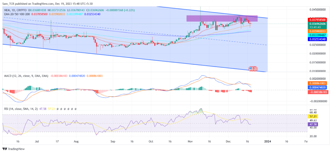The width and height of the screenshot is (332, 153).
Task: Click the orange 0.035902033 price axis label
Action: click(x=317, y=31)
